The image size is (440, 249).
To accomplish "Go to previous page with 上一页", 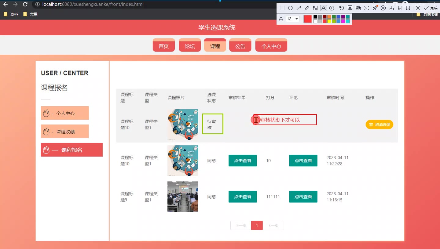I will click(241, 226).
